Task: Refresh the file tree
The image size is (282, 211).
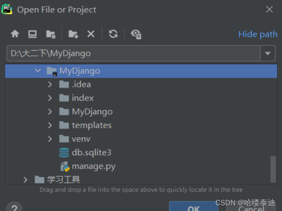Action: coord(113,34)
